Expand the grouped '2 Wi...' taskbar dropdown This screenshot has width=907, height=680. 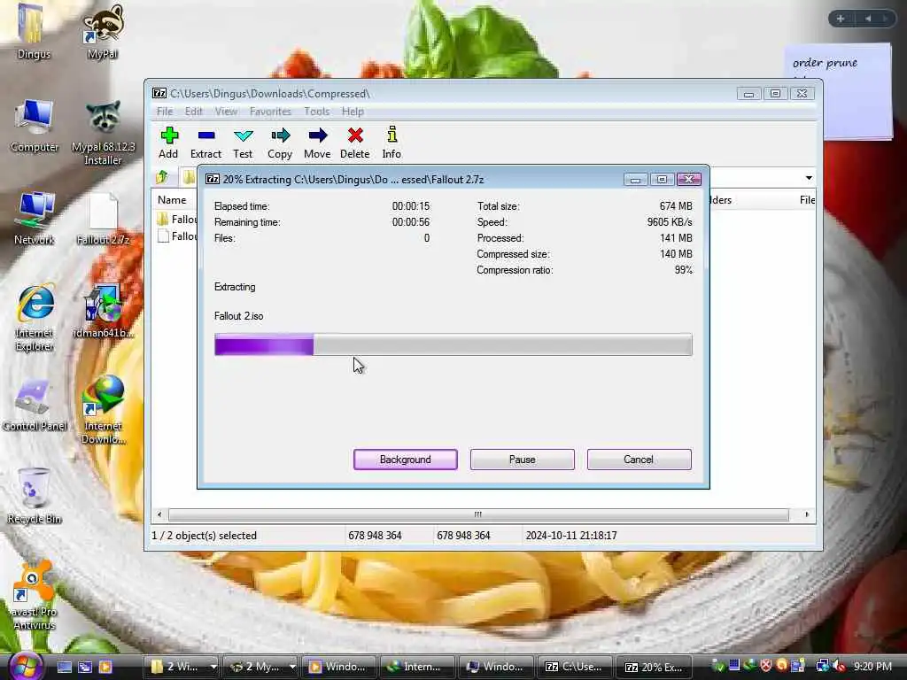(213, 667)
